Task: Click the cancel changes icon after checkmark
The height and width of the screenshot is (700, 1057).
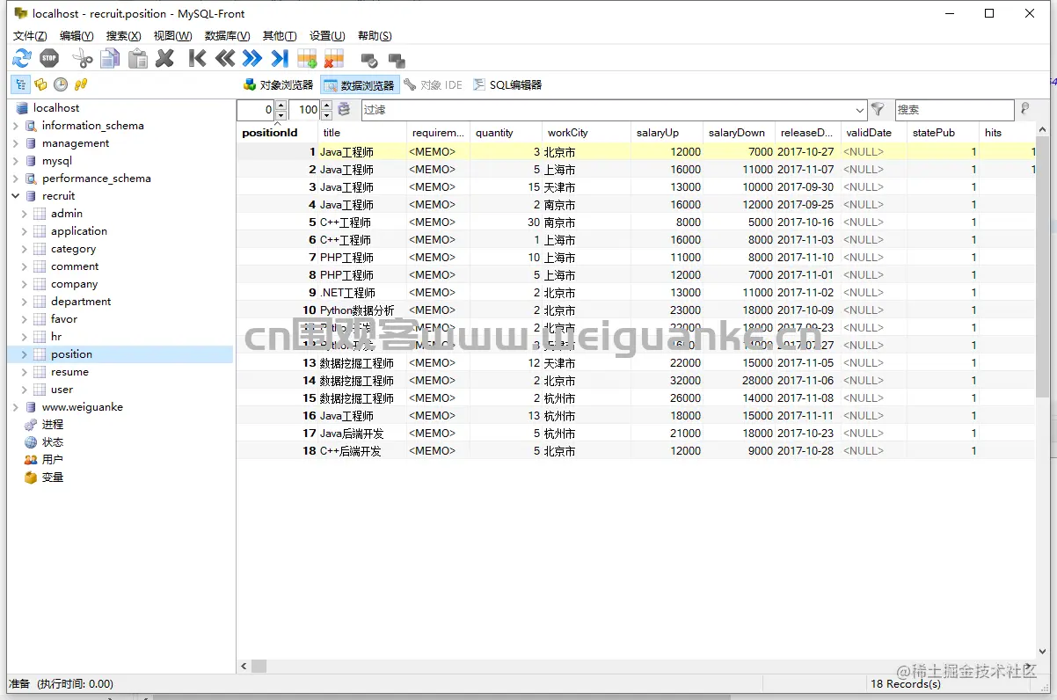Action: 397,61
